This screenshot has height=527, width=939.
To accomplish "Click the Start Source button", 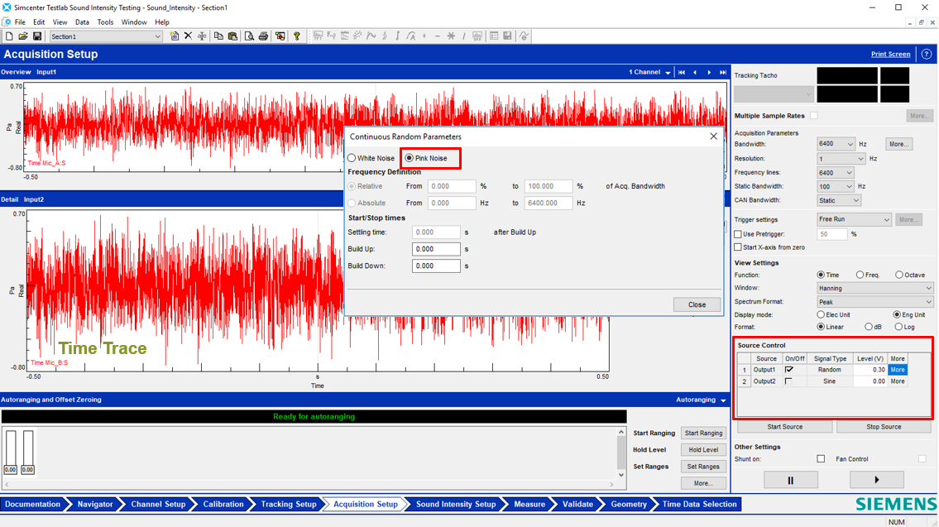I will [x=784, y=427].
